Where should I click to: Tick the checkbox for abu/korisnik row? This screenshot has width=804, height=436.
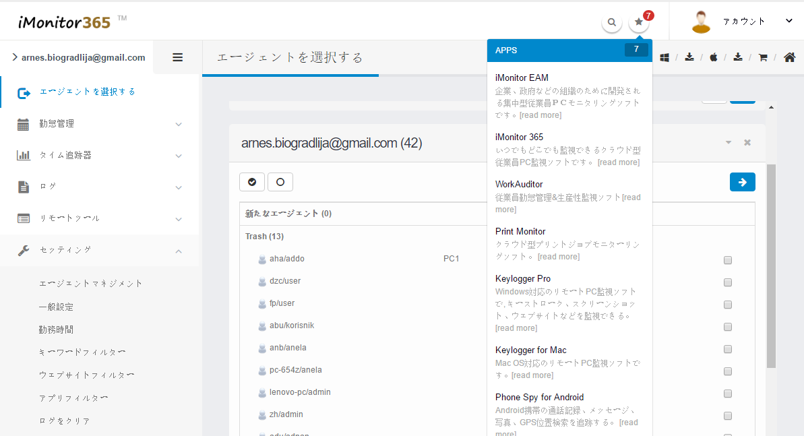click(728, 327)
